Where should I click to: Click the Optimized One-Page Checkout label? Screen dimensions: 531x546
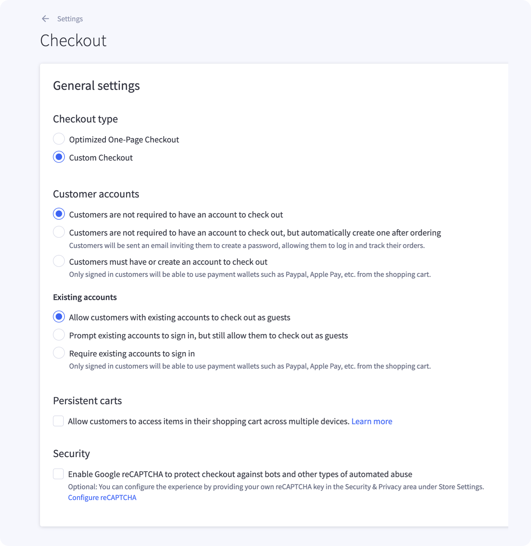pos(124,139)
